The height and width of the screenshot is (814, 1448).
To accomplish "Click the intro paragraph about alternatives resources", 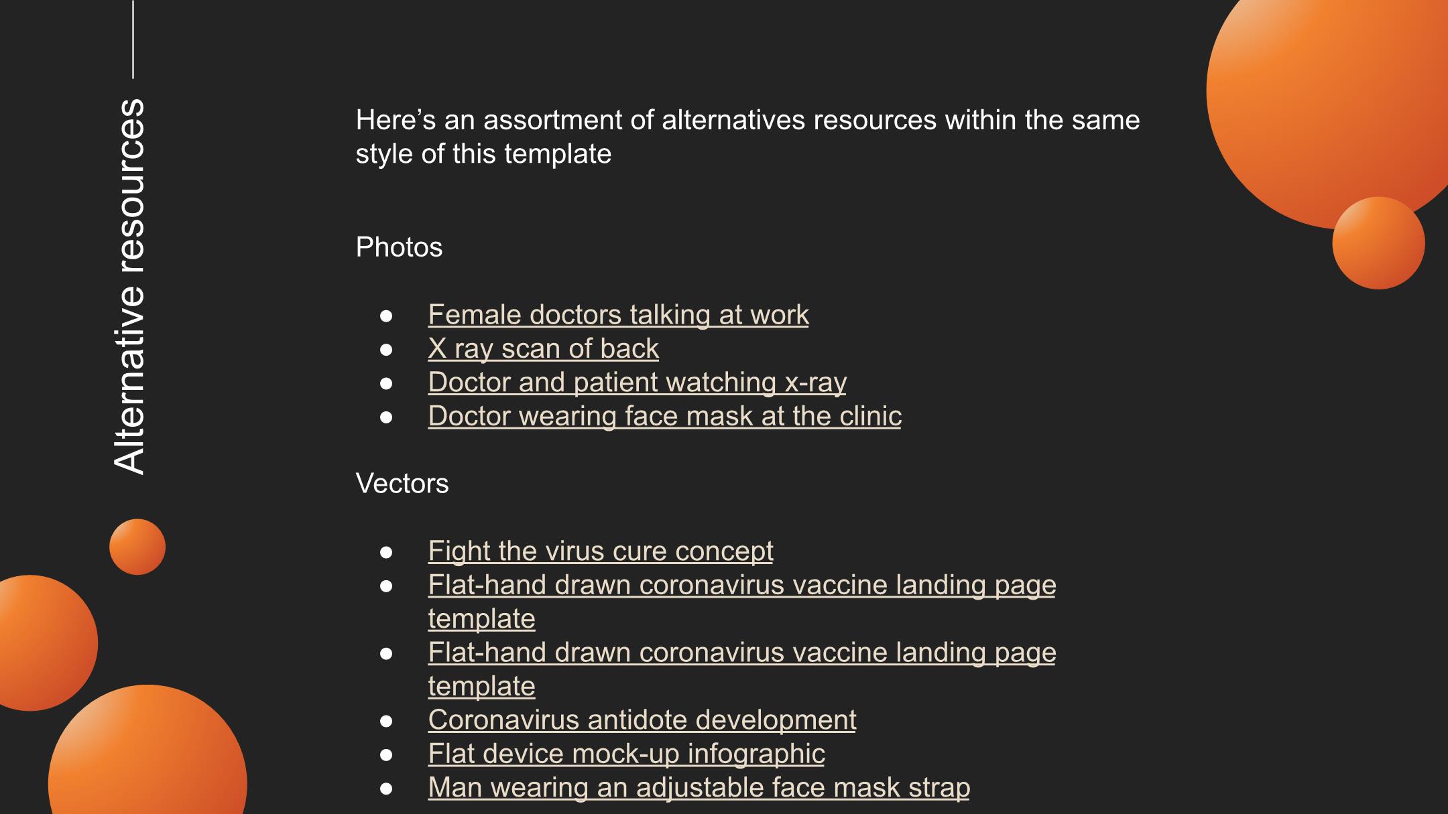I will (x=747, y=137).
